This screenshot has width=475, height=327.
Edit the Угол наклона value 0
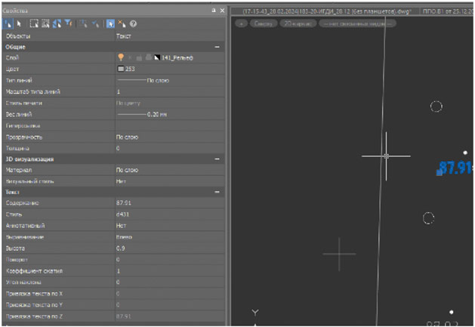coord(170,282)
